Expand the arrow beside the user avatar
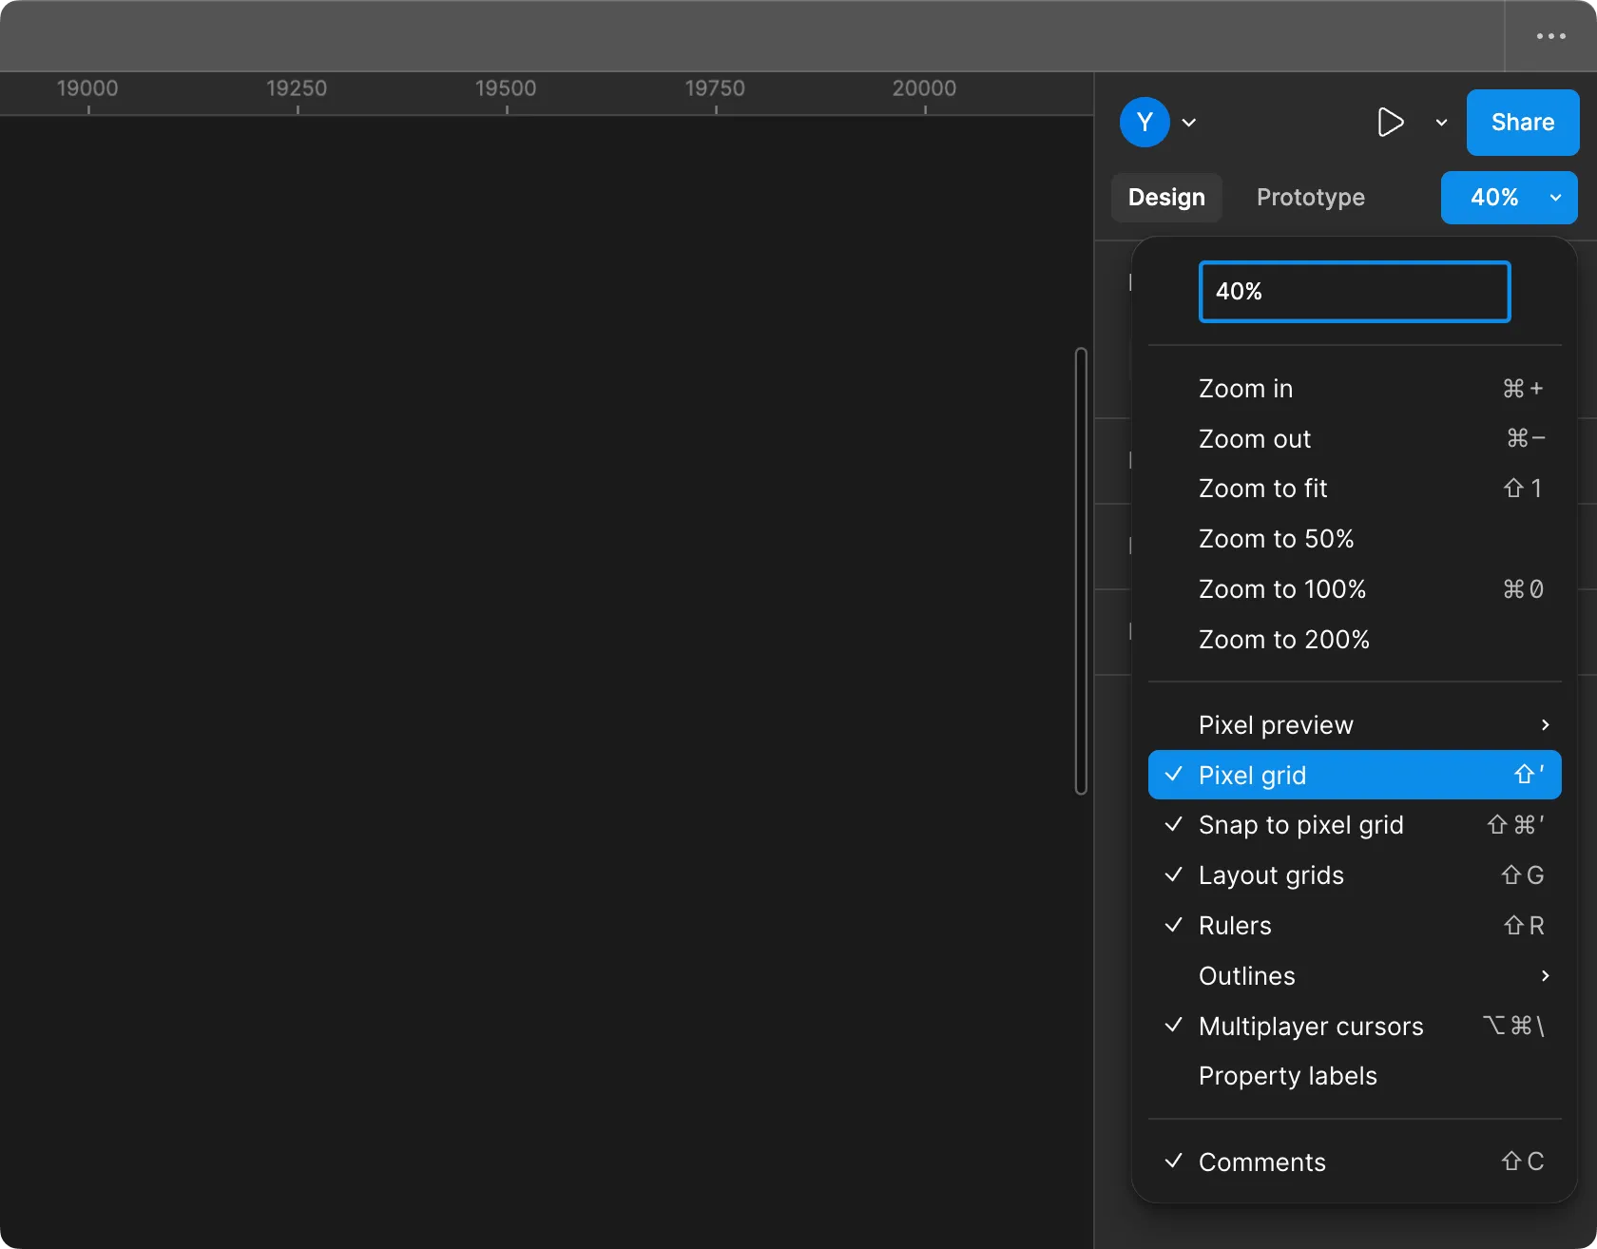Viewport: 1597px width, 1249px height. [x=1189, y=123]
